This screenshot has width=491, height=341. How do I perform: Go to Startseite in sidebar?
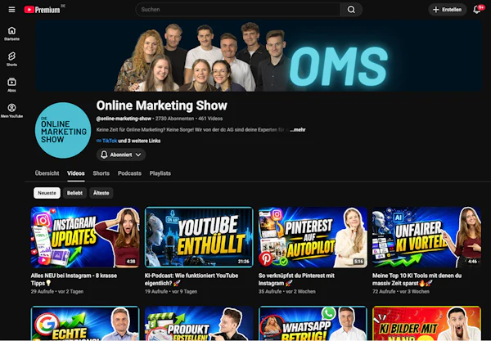coord(11,34)
